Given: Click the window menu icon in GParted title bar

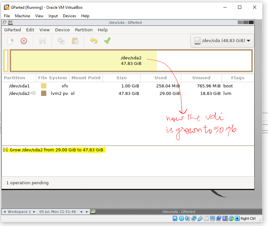Looking at the screenshot, I should pyautogui.click(x=5, y=23).
